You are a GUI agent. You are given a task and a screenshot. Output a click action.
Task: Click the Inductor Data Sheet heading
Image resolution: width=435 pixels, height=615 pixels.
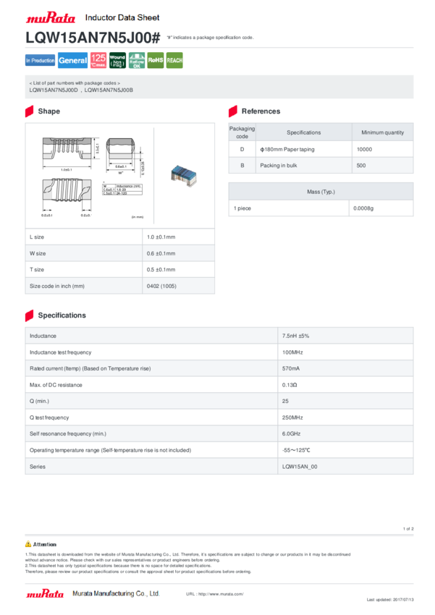pyautogui.click(x=122, y=17)
